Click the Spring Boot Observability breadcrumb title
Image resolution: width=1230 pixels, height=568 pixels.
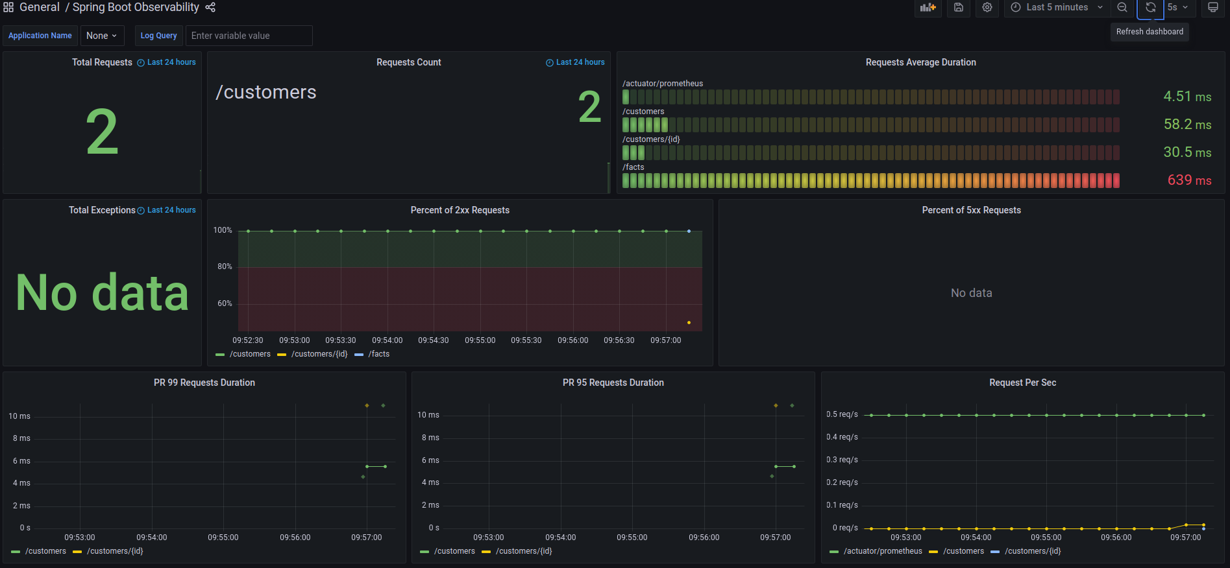(136, 7)
